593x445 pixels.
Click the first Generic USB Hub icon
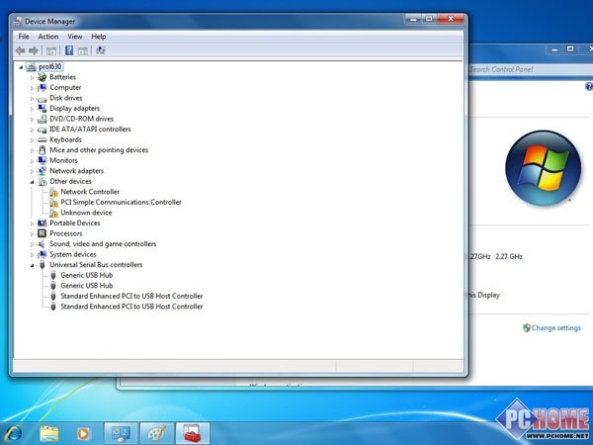tap(53, 275)
